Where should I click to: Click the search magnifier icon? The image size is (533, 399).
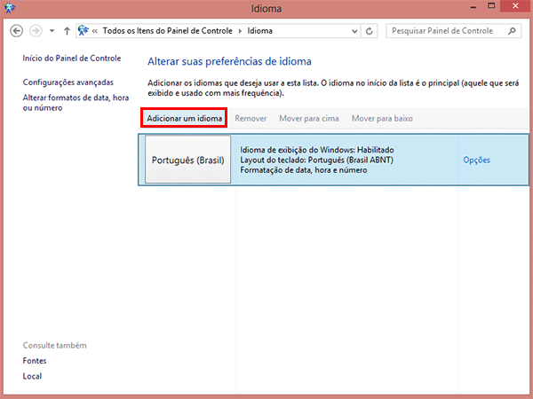[512, 31]
